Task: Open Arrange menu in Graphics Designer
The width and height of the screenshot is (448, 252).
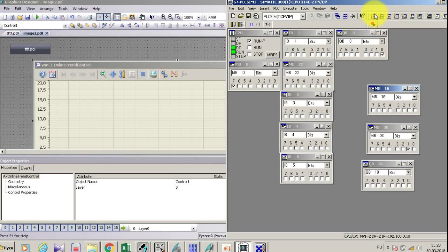Action: (47, 9)
